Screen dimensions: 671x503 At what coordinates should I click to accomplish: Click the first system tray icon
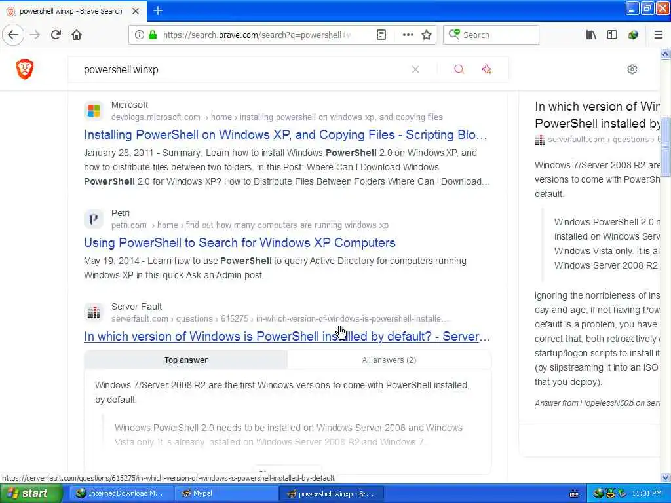(x=598, y=494)
